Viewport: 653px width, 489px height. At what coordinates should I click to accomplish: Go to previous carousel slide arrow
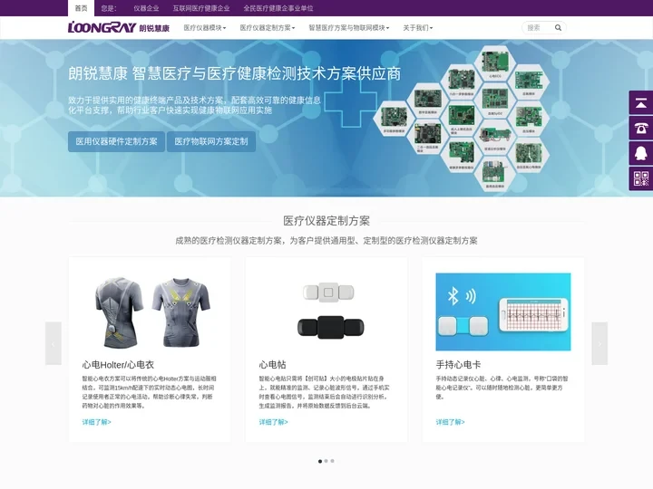click(54, 343)
